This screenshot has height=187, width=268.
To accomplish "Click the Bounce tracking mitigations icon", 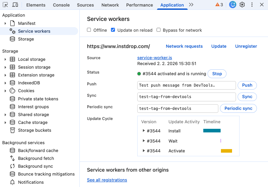I will (x=12, y=174).
